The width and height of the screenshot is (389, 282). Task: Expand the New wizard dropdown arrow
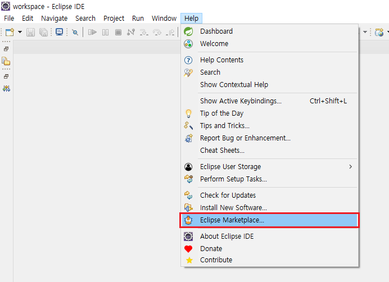(20, 32)
